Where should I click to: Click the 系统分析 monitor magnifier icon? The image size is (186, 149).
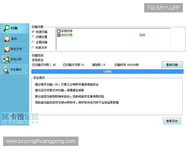tap(6, 59)
